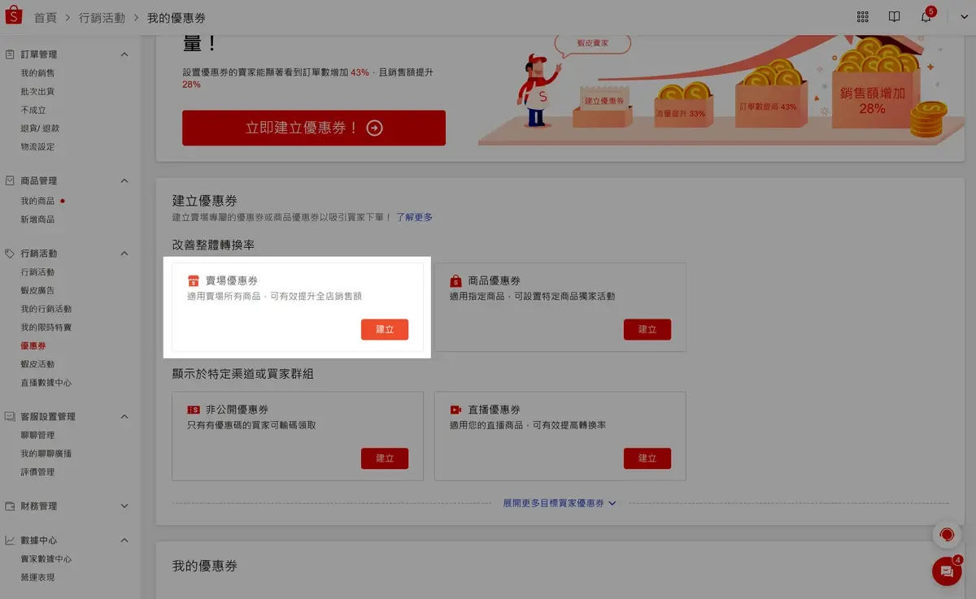Viewport: 976px width, 599px height.
Task: Open the book help icon
Action: (894, 17)
